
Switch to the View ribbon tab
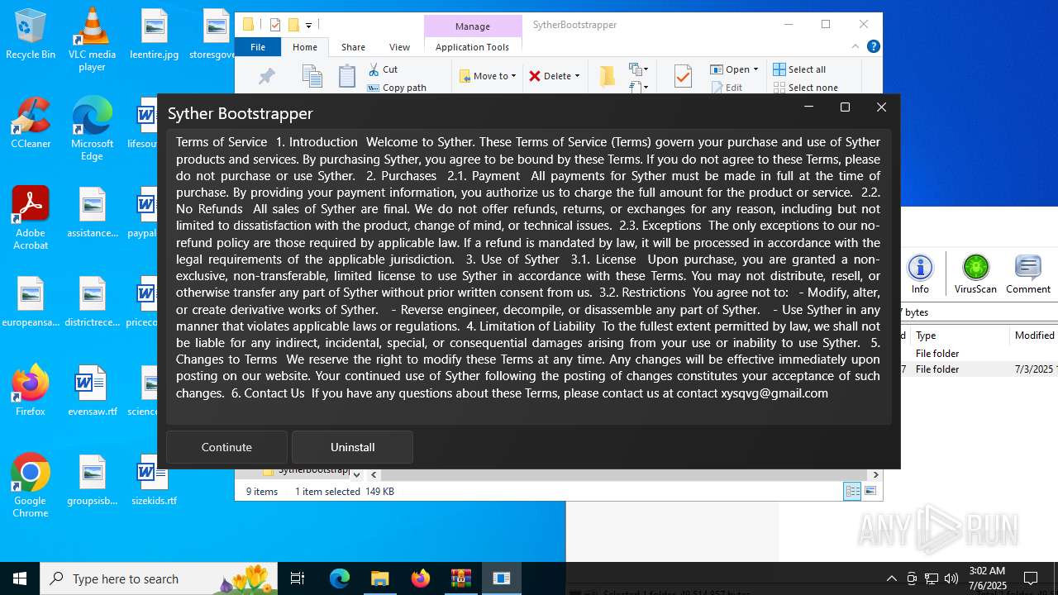[x=399, y=47]
